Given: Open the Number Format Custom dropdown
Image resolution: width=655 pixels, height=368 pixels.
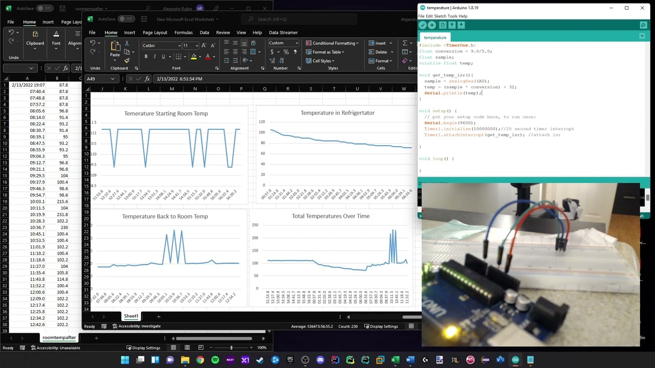Looking at the screenshot, I should pos(296,43).
